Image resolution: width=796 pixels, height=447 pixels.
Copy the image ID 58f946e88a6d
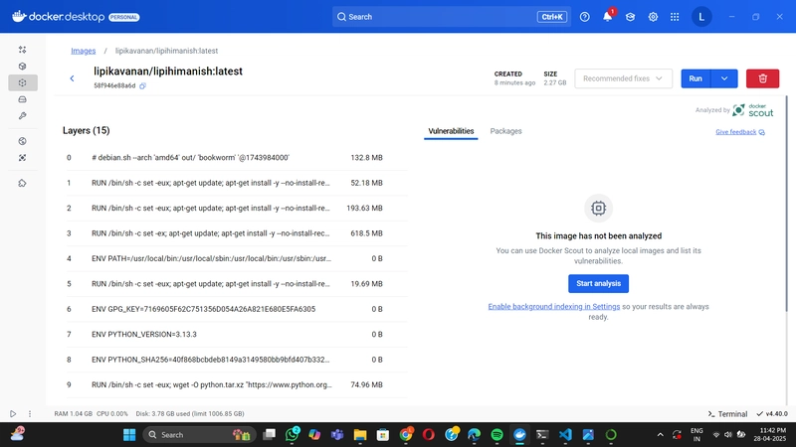142,86
